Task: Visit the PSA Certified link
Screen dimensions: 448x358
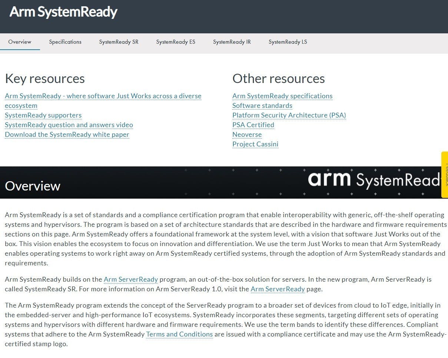Action: tap(253, 125)
